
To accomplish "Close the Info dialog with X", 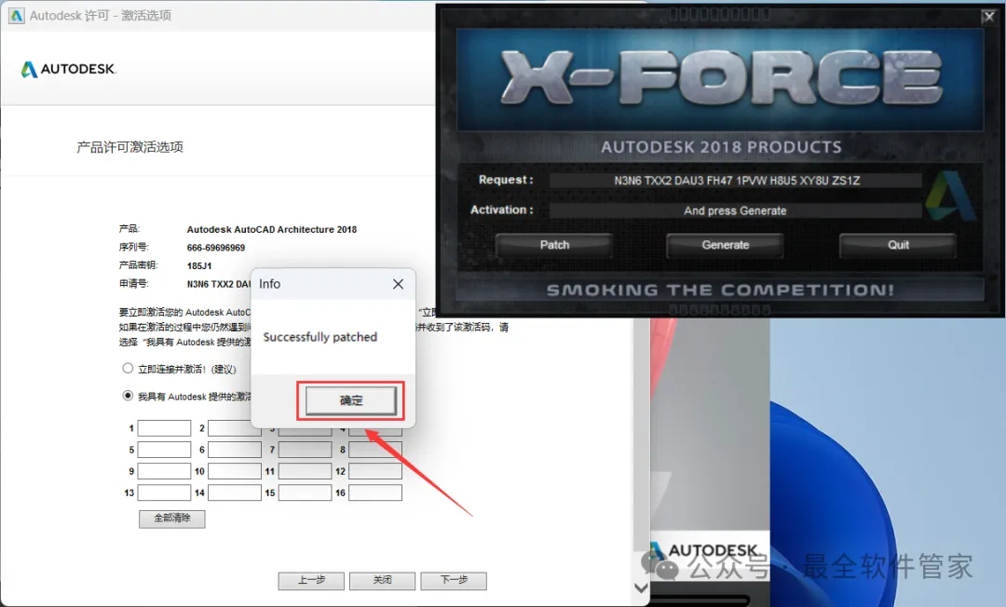I will point(398,284).
